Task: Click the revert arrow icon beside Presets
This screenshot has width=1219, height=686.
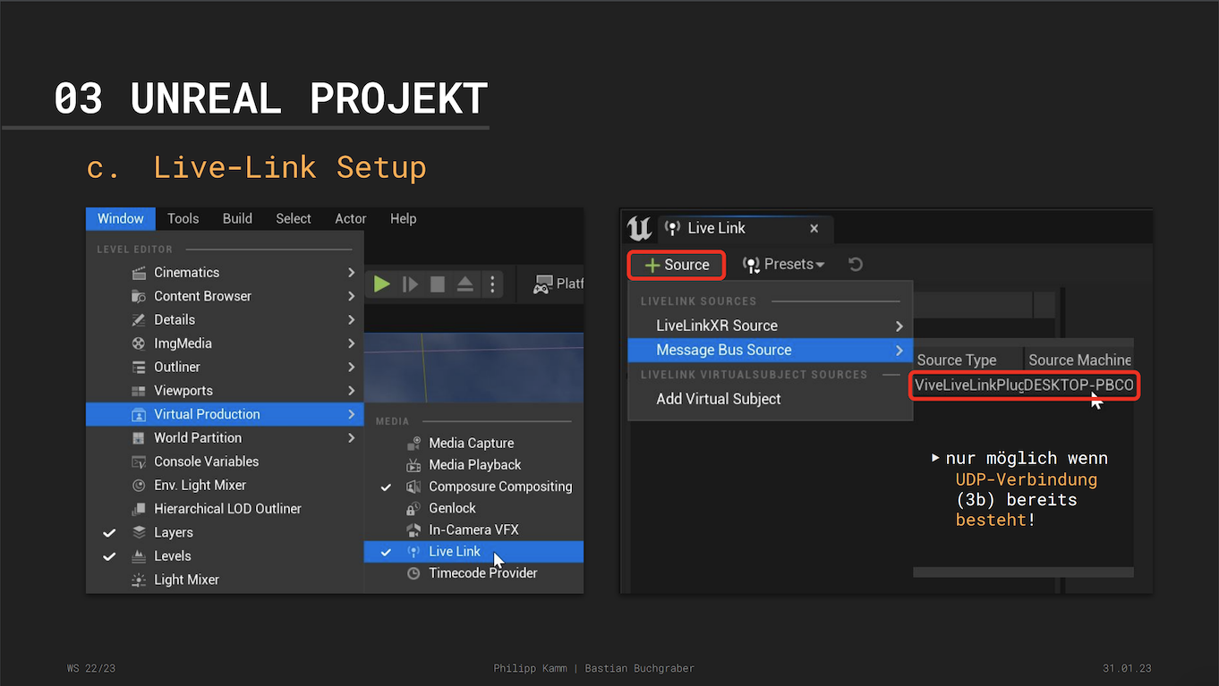Action: pos(856,265)
